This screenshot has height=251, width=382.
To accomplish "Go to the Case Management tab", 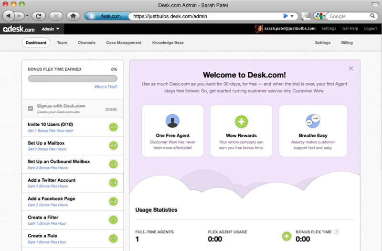I will [124, 43].
